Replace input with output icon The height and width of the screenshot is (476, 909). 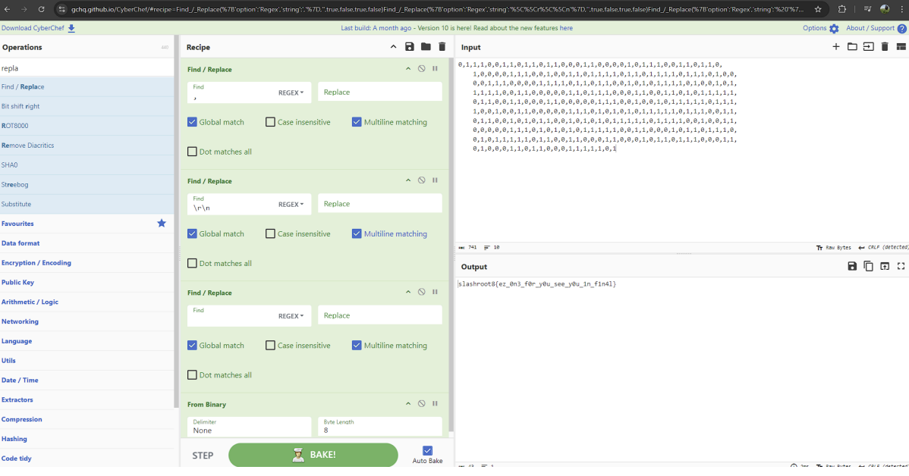pyautogui.click(x=885, y=266)
